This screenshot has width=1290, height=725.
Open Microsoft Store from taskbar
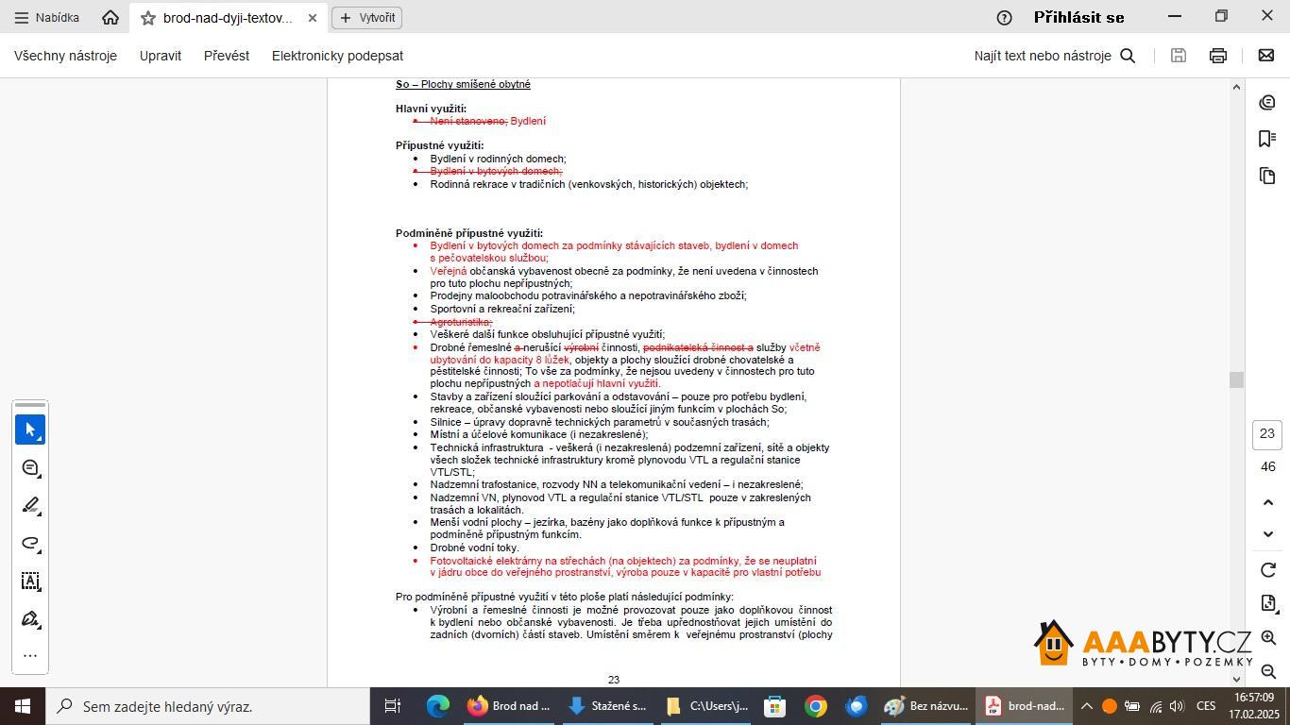(x=774, y=706)
